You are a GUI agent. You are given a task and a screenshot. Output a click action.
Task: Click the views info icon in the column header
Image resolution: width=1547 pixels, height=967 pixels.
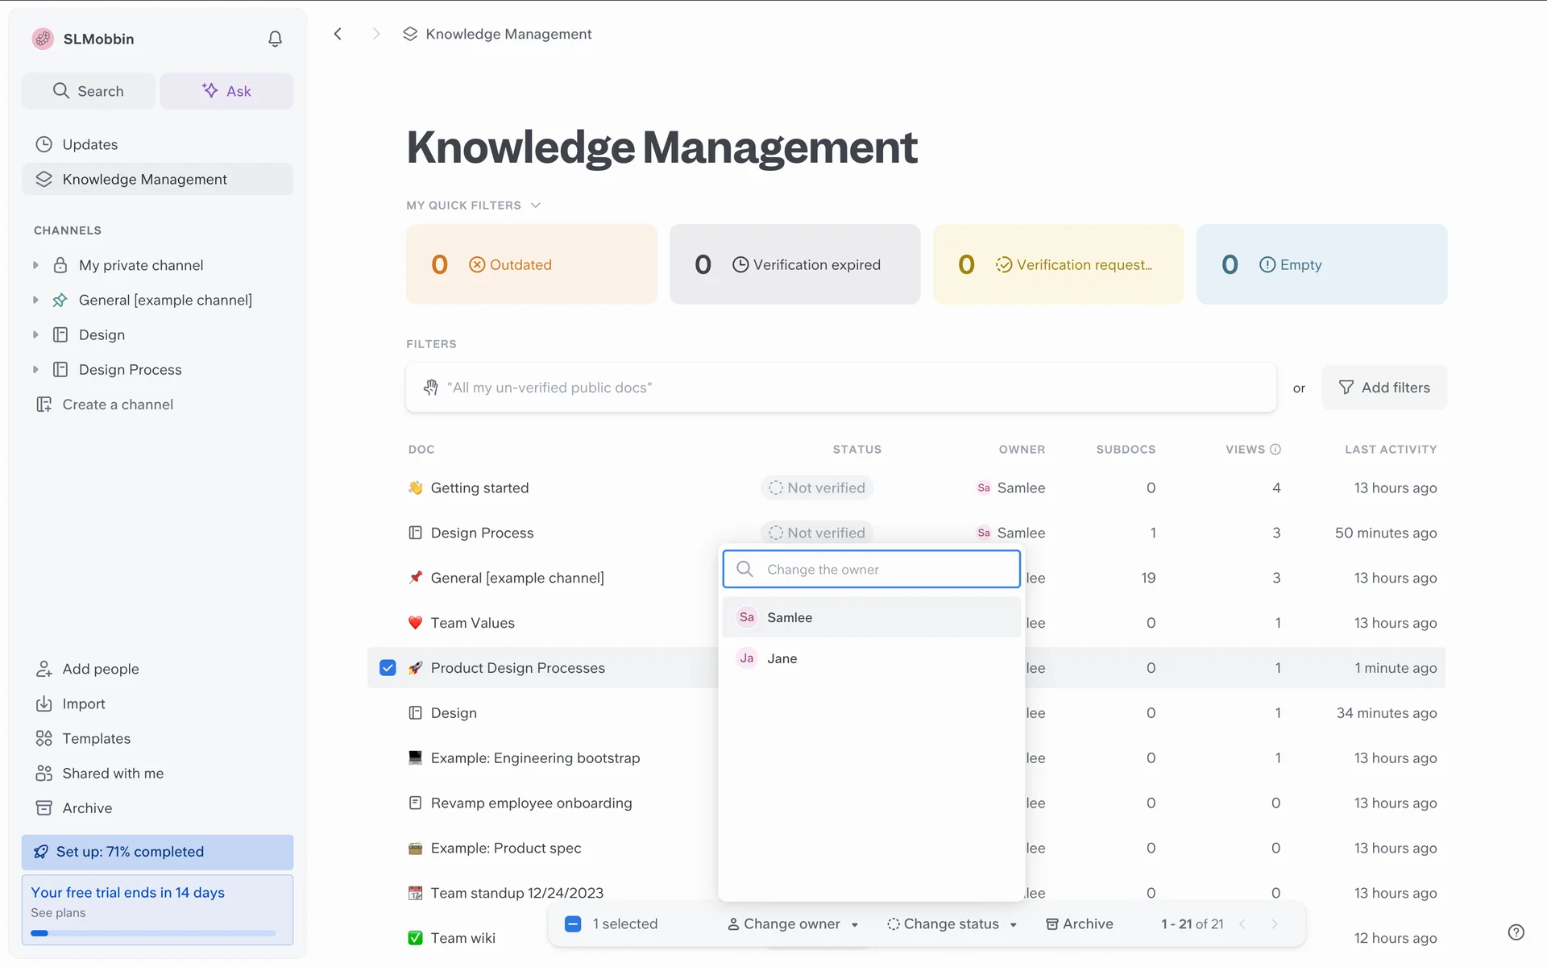pos(1275,450)
